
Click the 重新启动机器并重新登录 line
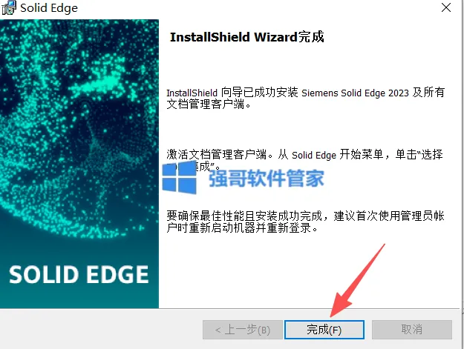tap(242, 228)
